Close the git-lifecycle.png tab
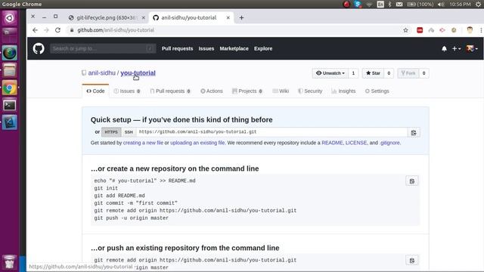This screenshot has width=484, height=272. 143,18
